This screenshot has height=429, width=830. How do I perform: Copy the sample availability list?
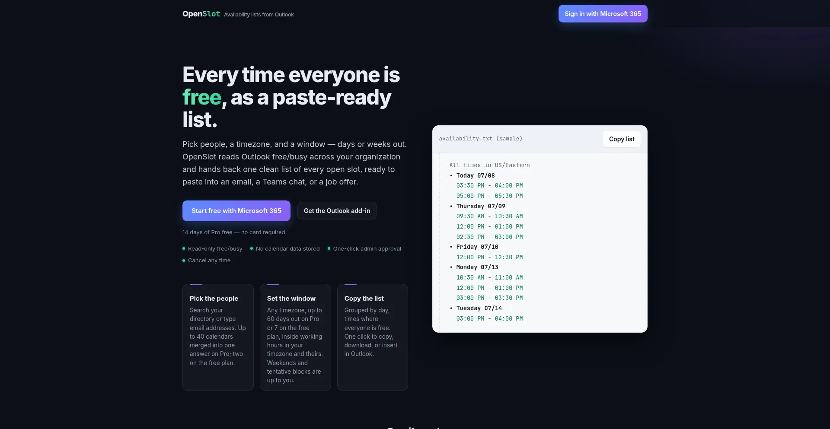pyautogui.click(x=622, y=139)
